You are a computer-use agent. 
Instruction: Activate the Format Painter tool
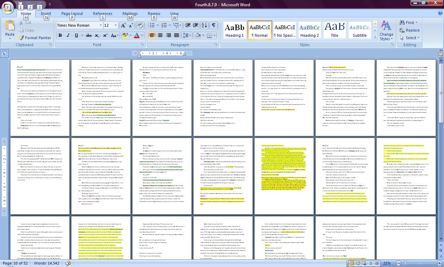click(35, 38)
